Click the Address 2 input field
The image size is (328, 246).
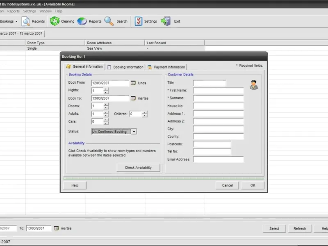click(219, 121)
